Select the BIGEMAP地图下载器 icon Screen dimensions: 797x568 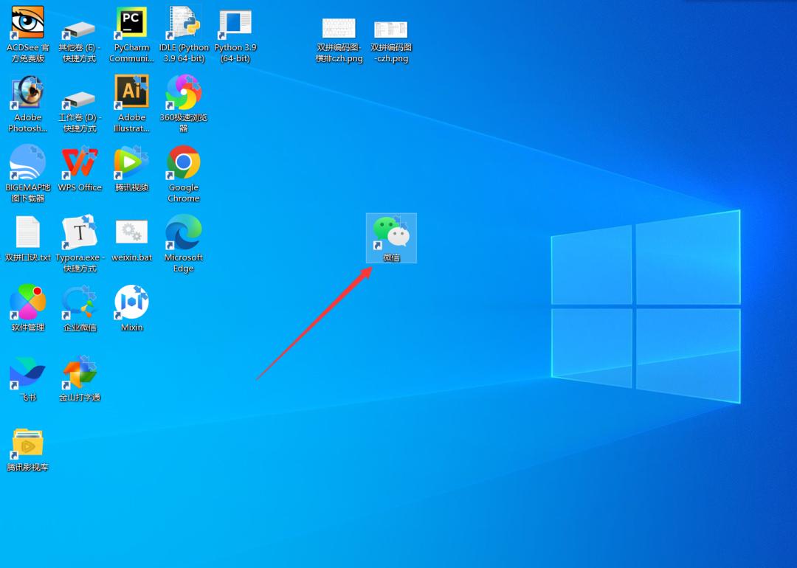28,162
